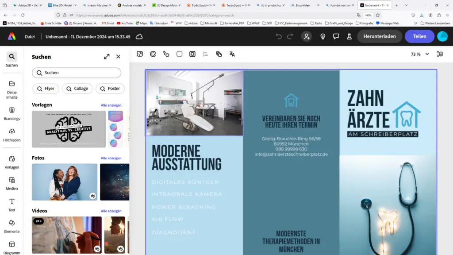
Task: Click the Teilen button
Action: click(x=419, y=36)
